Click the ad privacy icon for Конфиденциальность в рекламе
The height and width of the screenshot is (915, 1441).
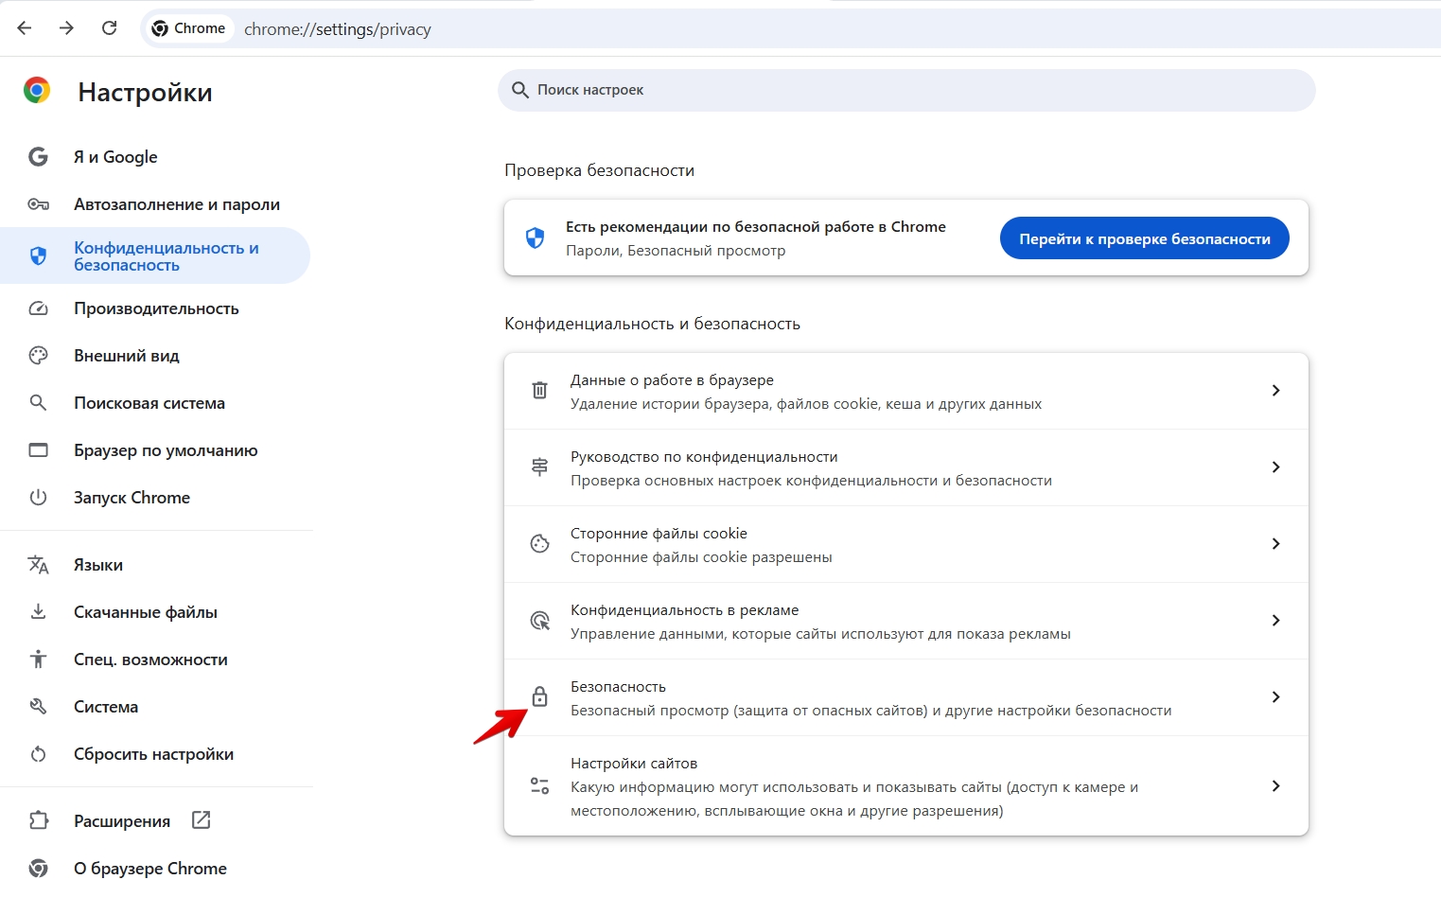[x=539, y=621]
